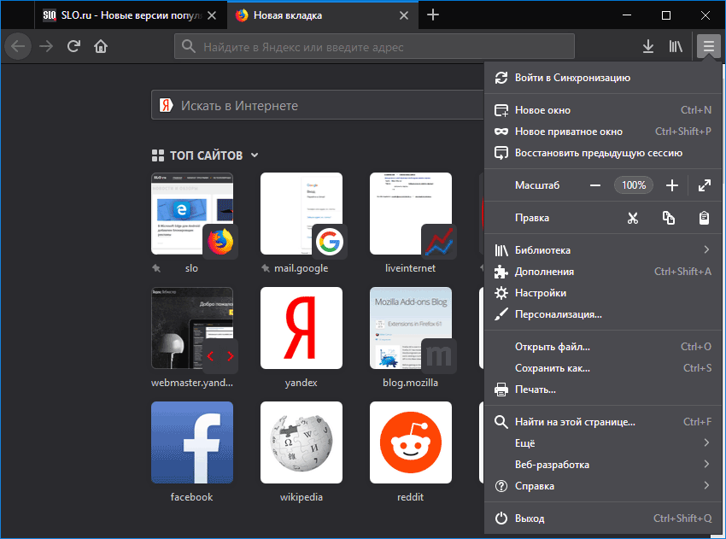Click the paste clipboard icon
Viewport: 726px width, 539px height.
(704, 218)
